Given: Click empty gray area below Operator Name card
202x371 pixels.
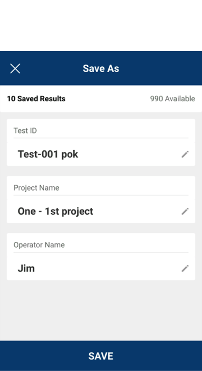Looking at the screenshot, I should tap(101, 310).
